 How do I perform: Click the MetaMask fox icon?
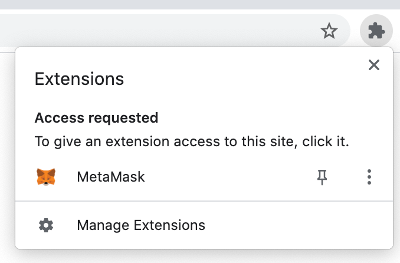point(46,177)
